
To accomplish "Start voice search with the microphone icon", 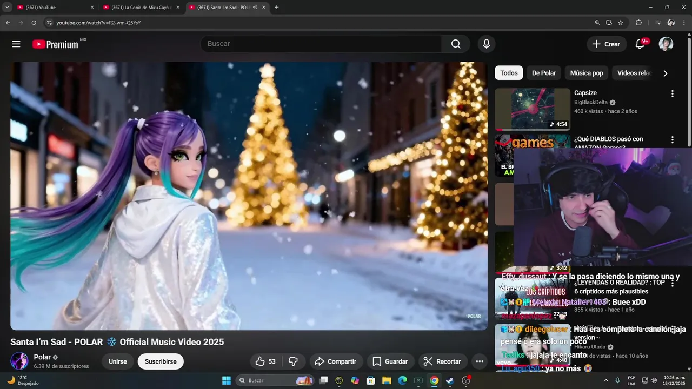I will point(487,44).
